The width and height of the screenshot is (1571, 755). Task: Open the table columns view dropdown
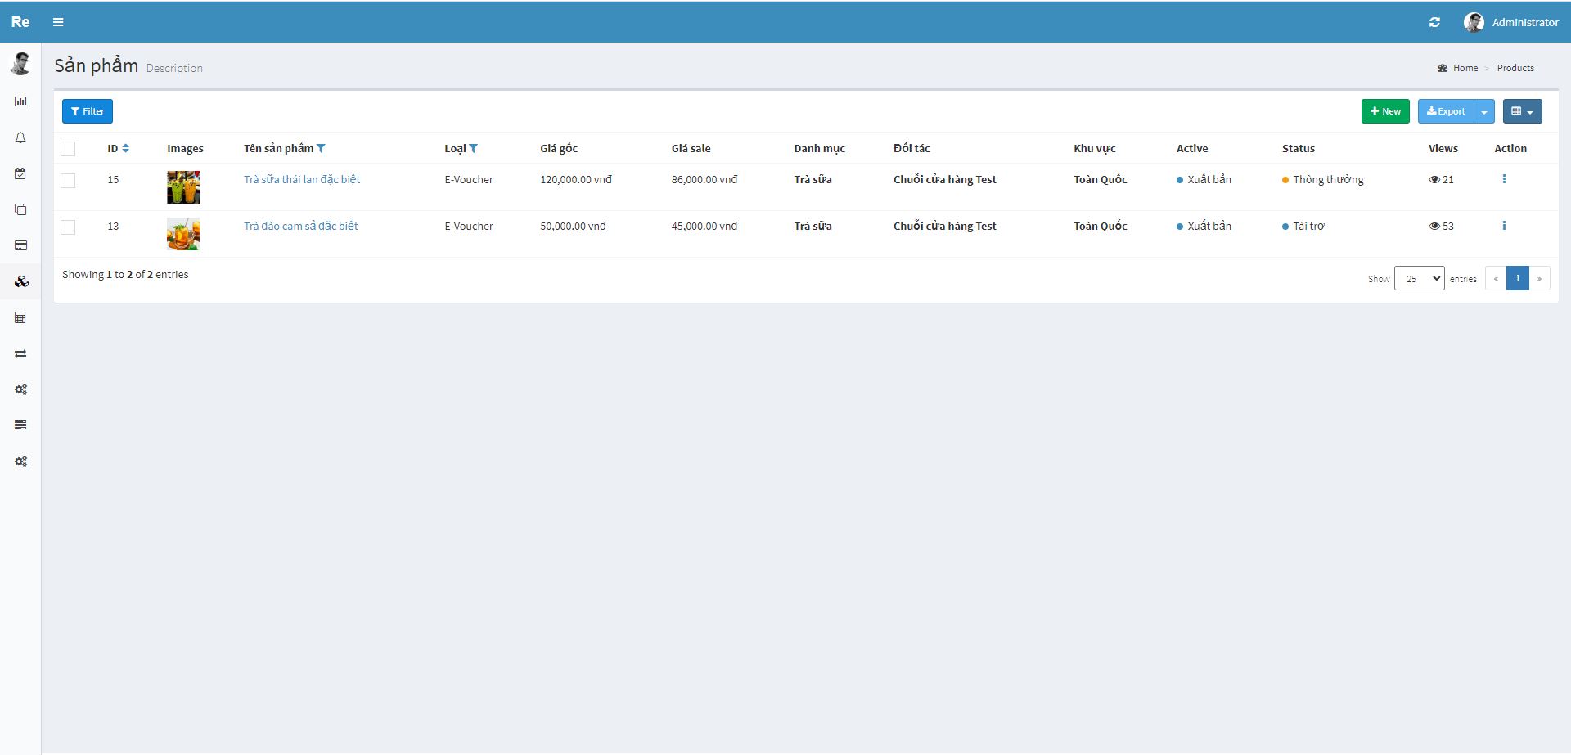point(1522,111)
